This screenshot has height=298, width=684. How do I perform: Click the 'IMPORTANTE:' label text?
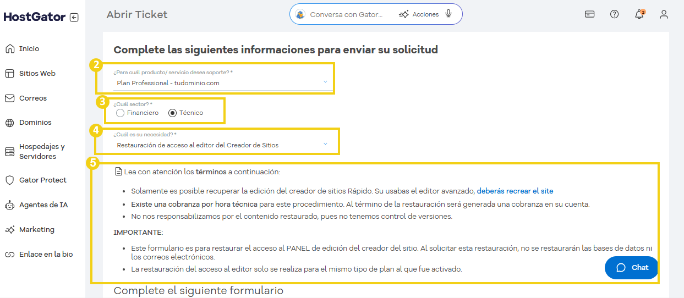pos(138,233)
